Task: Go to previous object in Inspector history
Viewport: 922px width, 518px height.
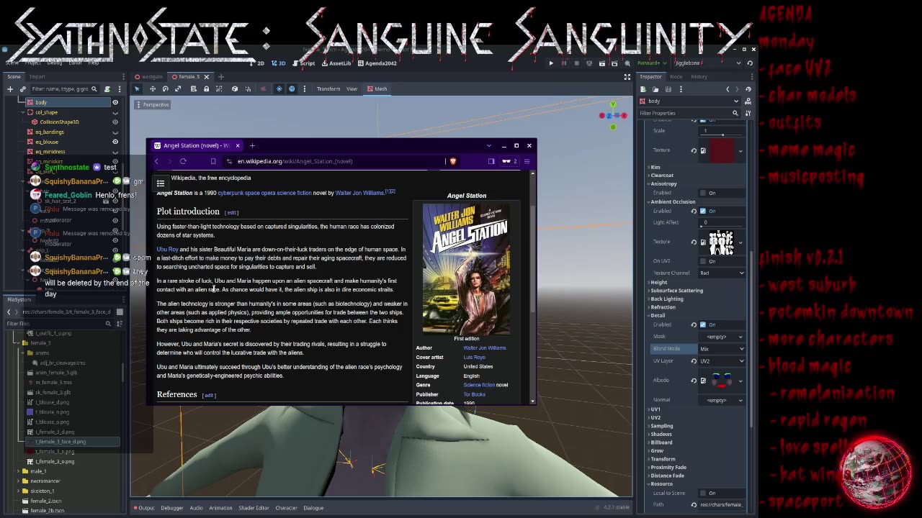Action: click(728, 89)
